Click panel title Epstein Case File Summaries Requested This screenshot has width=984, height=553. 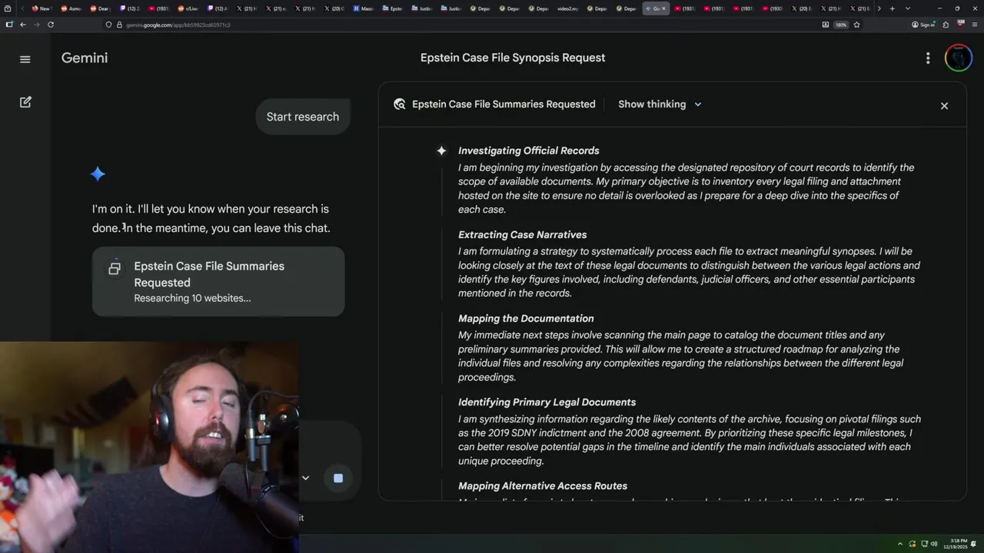[504, 104]
